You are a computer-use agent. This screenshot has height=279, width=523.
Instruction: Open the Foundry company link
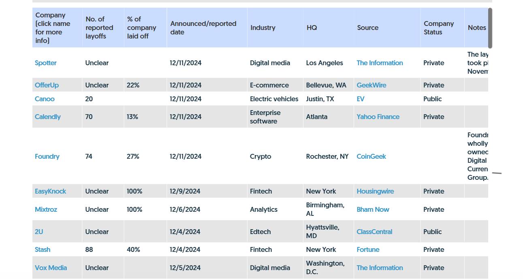[47, 156]
